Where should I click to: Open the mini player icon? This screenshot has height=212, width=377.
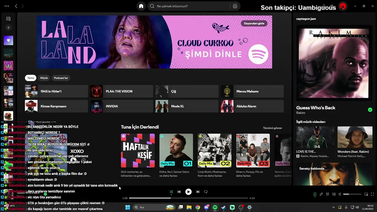coord(366,194)
